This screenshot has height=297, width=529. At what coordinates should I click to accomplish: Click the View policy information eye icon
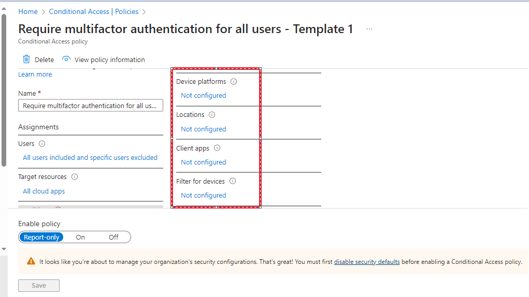pos(66,59)
